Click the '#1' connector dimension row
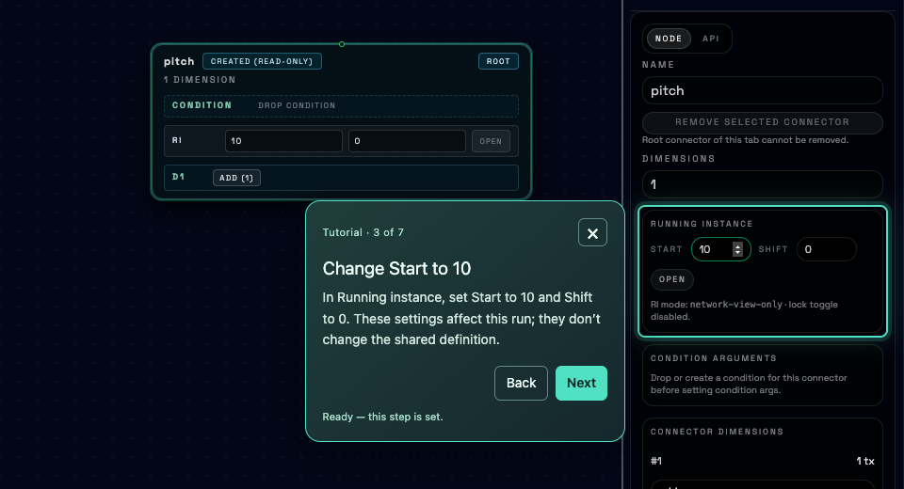The image size is (904, 489). (x=762, y=461)
